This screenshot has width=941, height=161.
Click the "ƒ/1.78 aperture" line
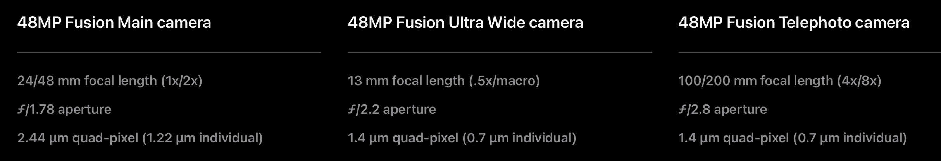[x=64, y=110]
